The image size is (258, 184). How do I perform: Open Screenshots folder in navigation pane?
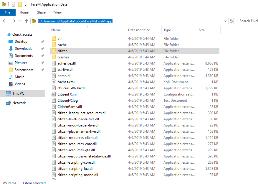coord(24,70)
